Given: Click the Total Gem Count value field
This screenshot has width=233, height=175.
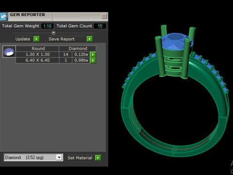Looking at the screenshot, I should click(x=100, y=26).
